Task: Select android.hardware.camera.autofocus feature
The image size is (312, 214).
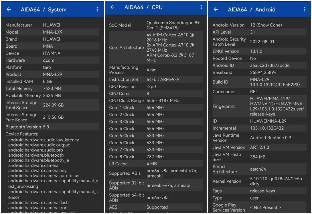Action: 44,176
